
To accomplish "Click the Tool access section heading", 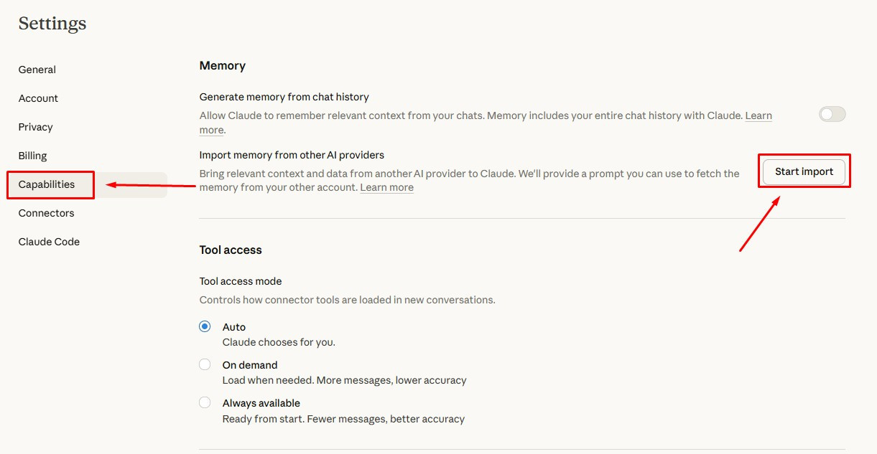I will 231,250.
